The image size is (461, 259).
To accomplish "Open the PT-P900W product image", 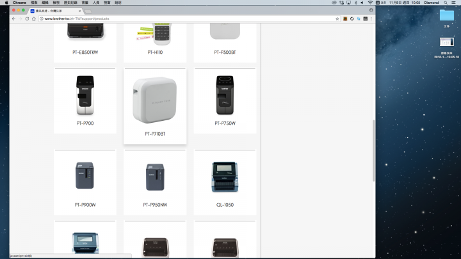I will (85, 175).
